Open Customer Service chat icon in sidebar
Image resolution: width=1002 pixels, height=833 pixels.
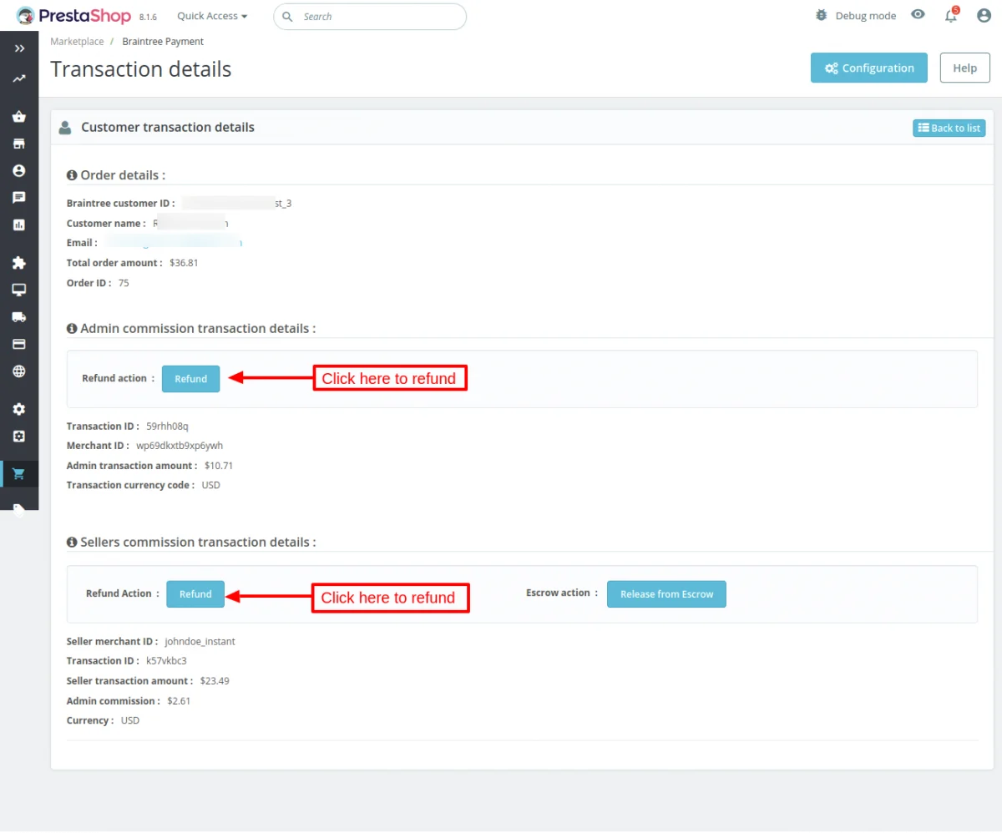coord(19,198)
